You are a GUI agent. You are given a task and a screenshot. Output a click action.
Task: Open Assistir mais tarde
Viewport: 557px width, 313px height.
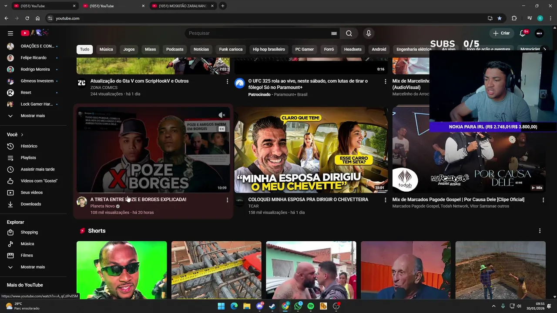click(x=33, y=169)
